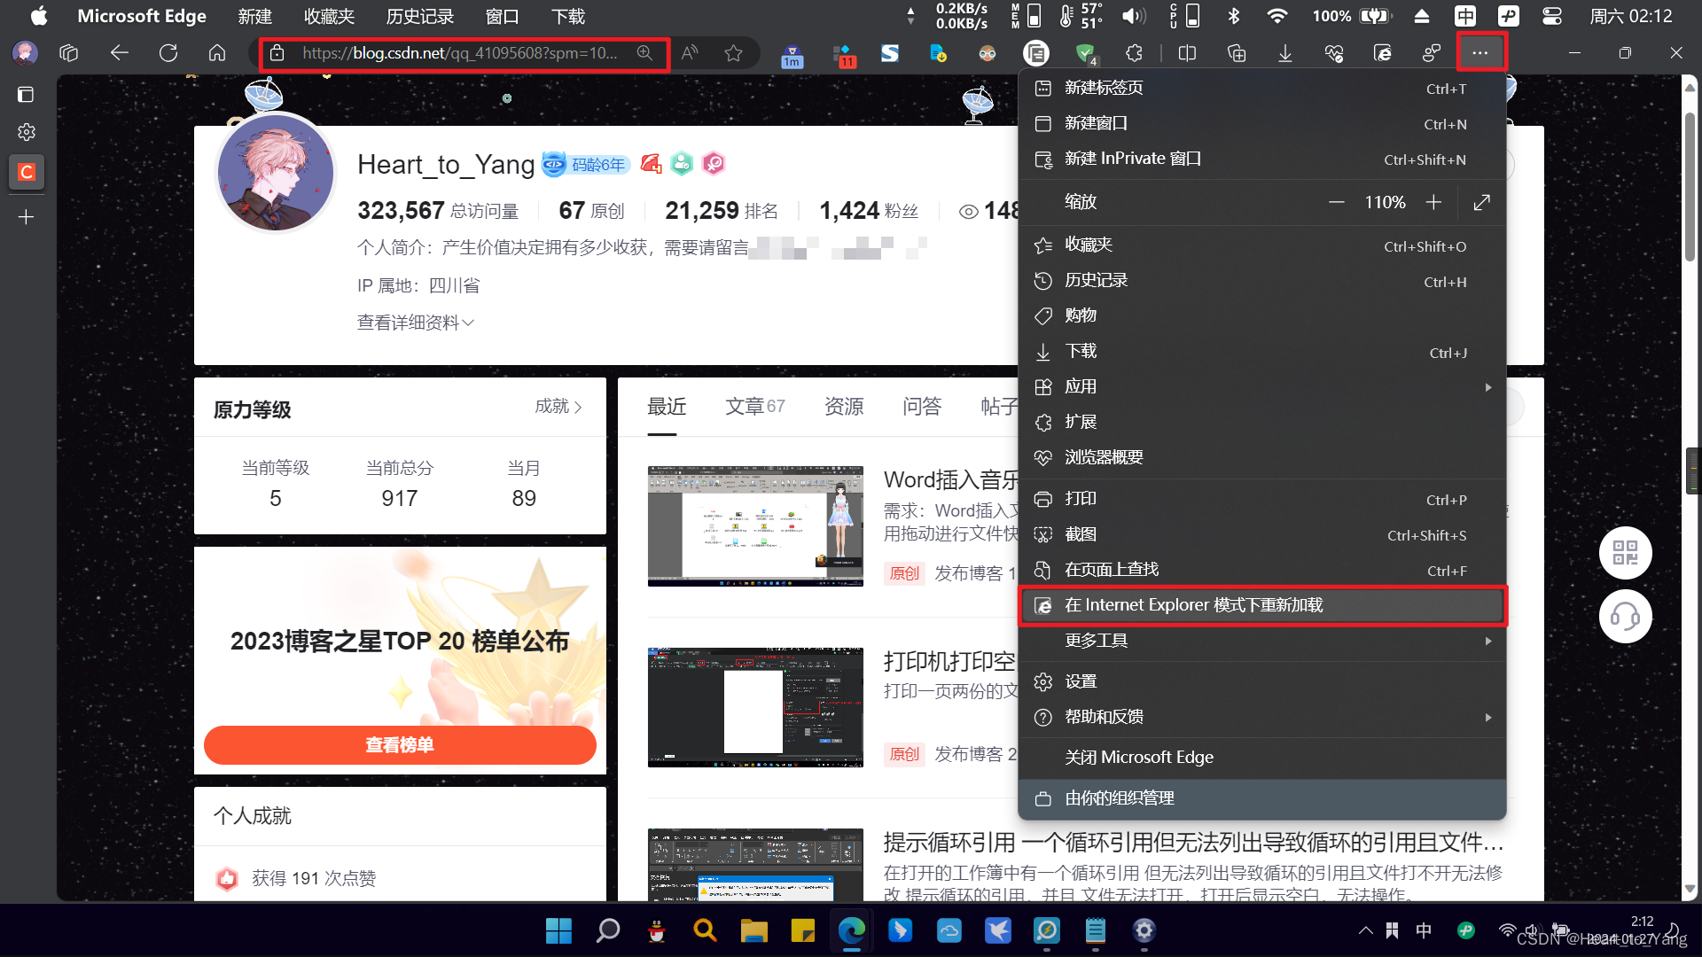Click 关闭 Microsoft Edge

coord(1262,758)
